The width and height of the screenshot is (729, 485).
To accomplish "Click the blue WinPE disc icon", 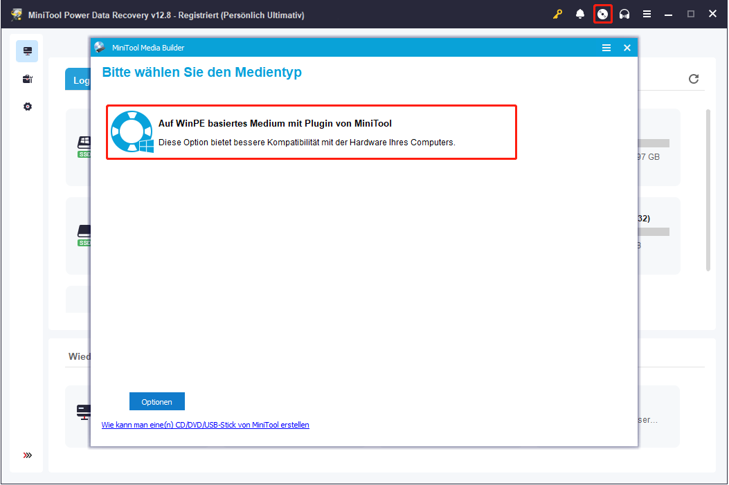I will 131,131.
